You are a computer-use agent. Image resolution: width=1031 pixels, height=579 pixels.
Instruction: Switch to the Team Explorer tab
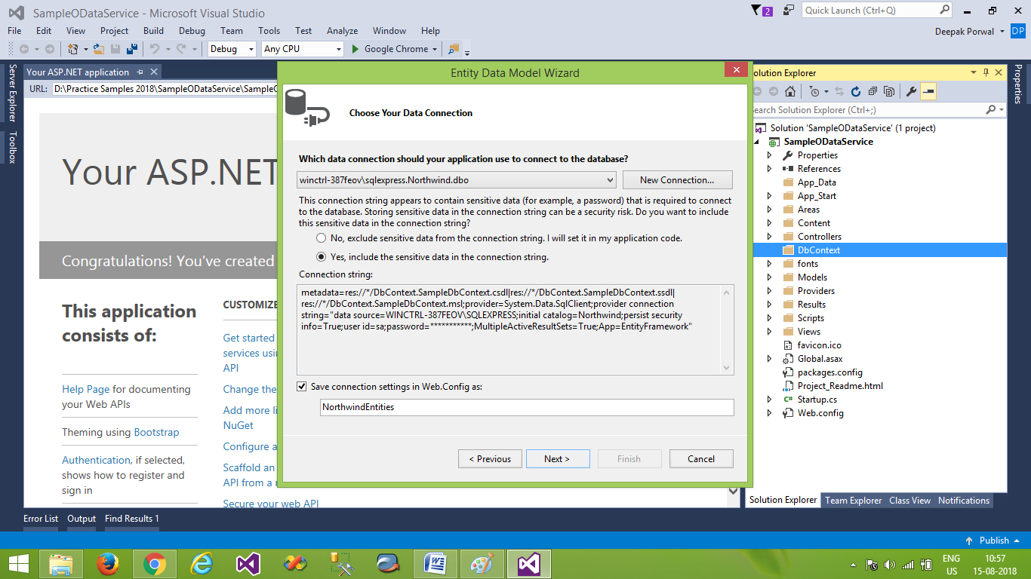pos(853,500)
